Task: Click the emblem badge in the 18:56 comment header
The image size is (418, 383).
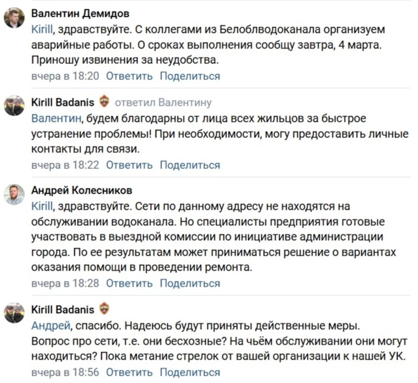Action: click(103, 309)
